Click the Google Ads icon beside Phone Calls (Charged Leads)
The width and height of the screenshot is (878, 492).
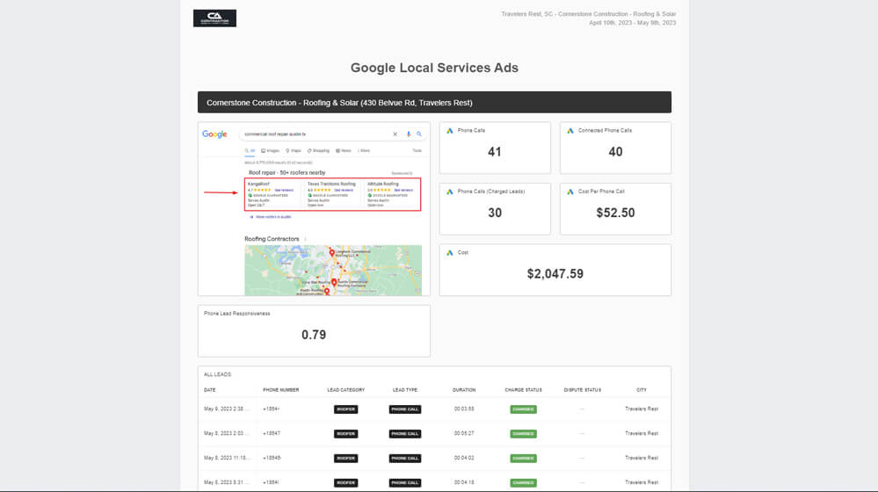click(x=450, y=192)
